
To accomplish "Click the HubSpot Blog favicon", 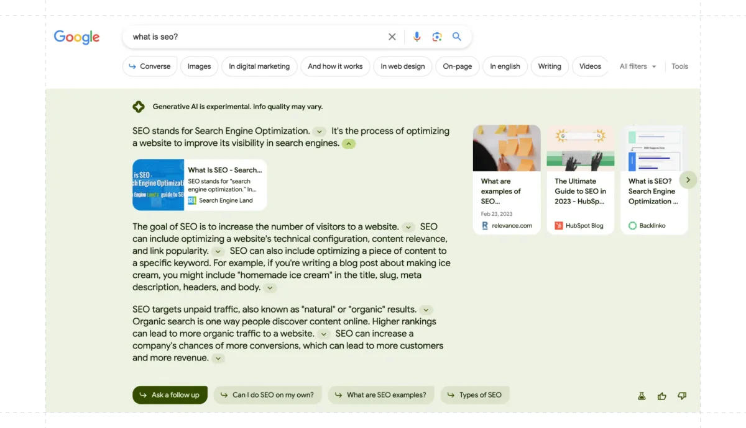I will pos(559,226).
